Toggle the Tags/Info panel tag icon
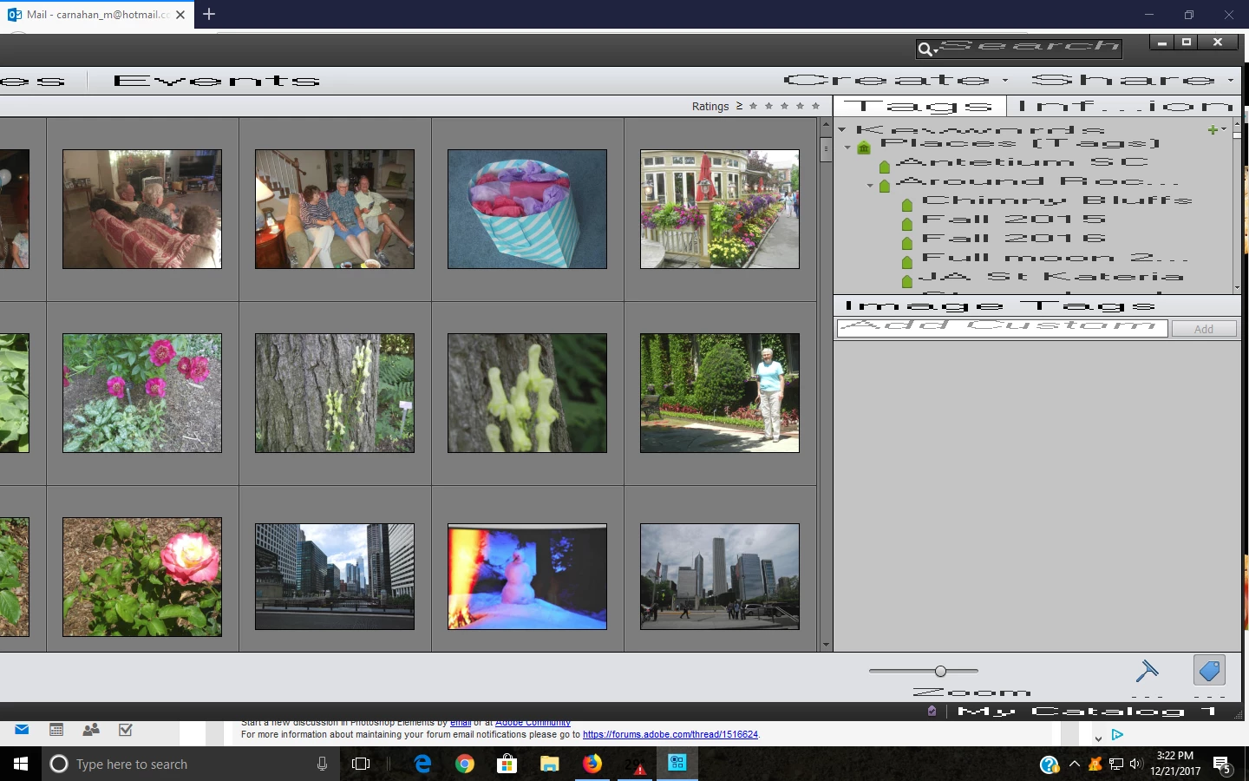The height and width of the screenshot is (781, 1249). 1209,670
